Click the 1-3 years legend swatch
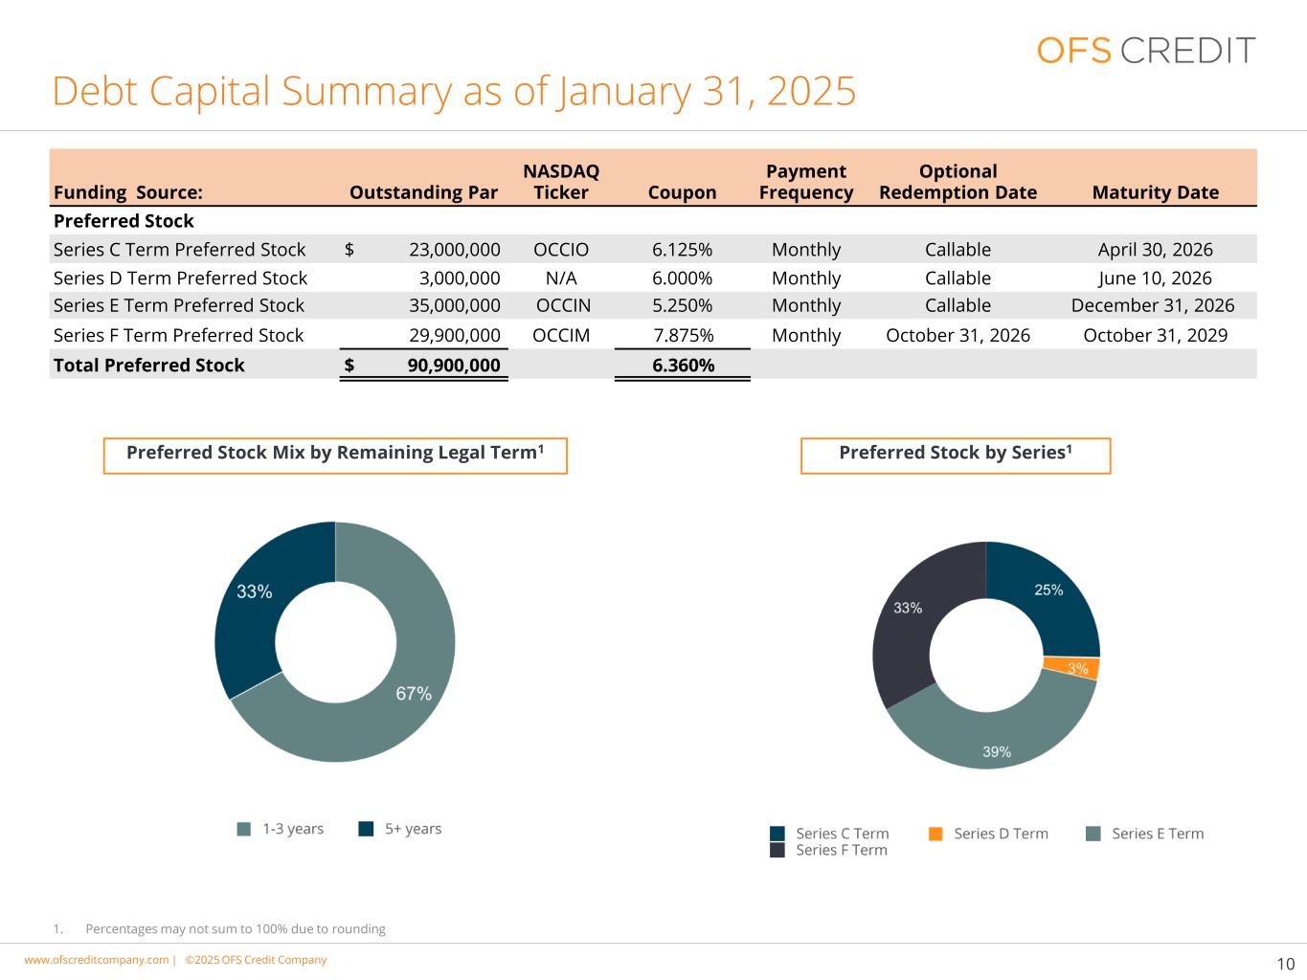Image resolution: width=1307 pixels, height=980 pixels. pyautogui.click(x=244, y=829)
